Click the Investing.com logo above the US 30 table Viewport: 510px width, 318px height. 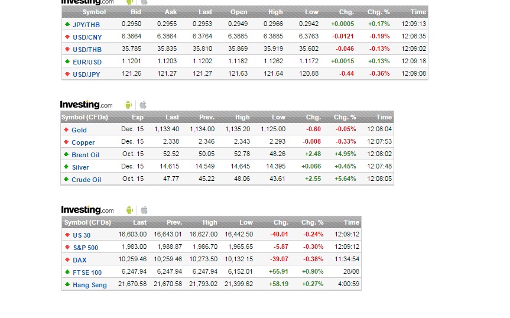(x=87, y=210)
